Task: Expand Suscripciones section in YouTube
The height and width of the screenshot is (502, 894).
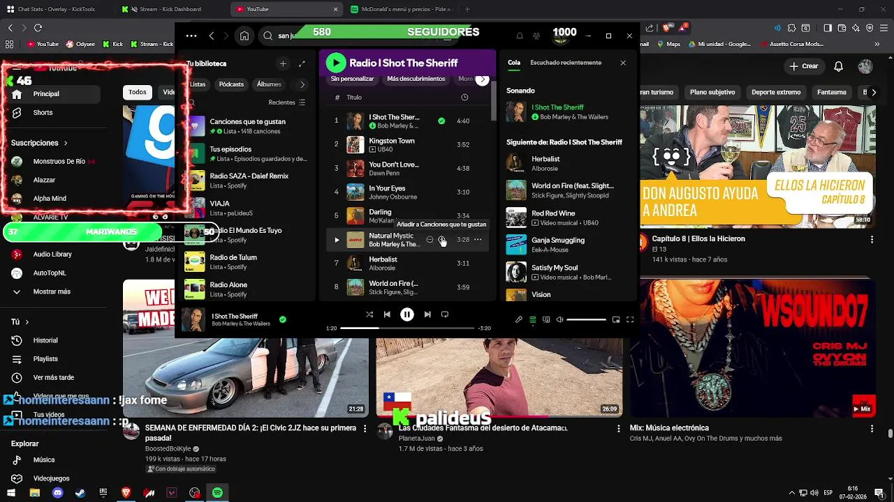Action: pos(39,143)
